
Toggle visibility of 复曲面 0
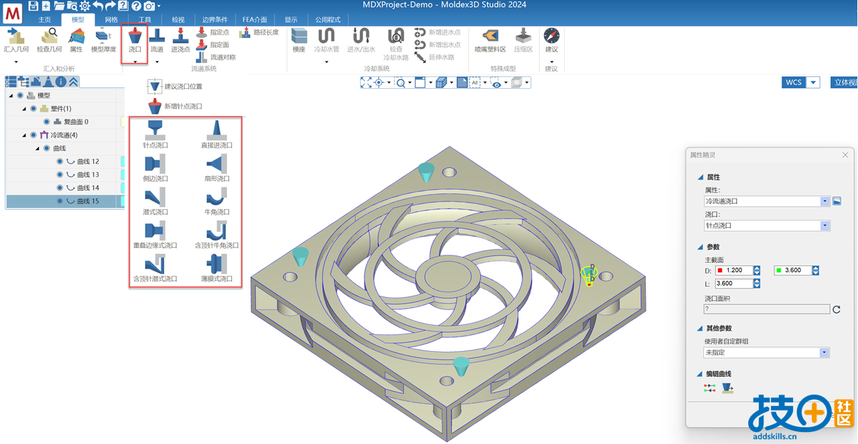pyautogui.click(x=46, y=122)
